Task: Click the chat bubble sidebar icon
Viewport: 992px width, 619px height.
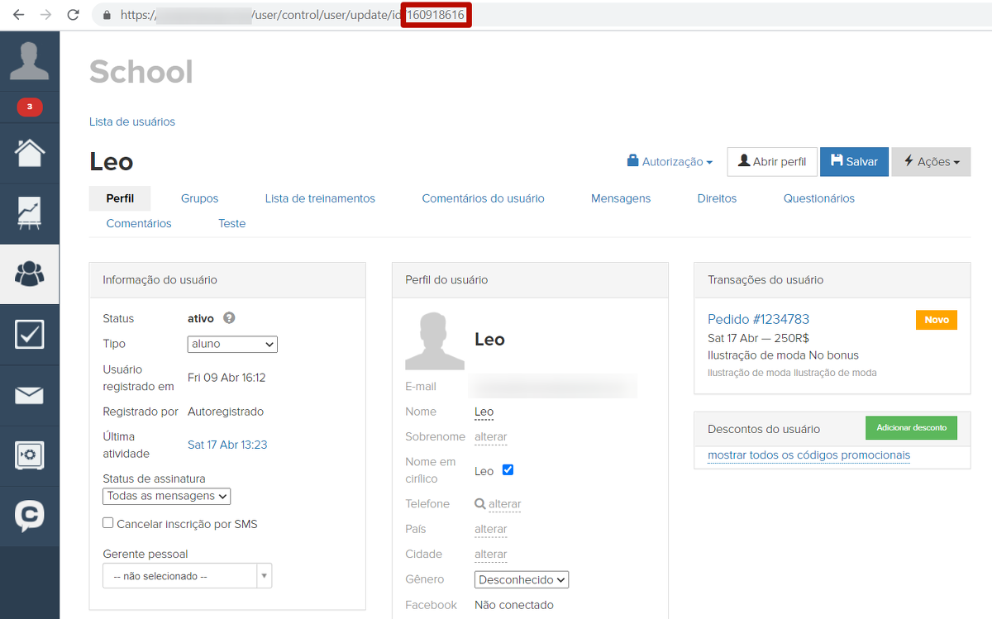Action: [30, 516]
